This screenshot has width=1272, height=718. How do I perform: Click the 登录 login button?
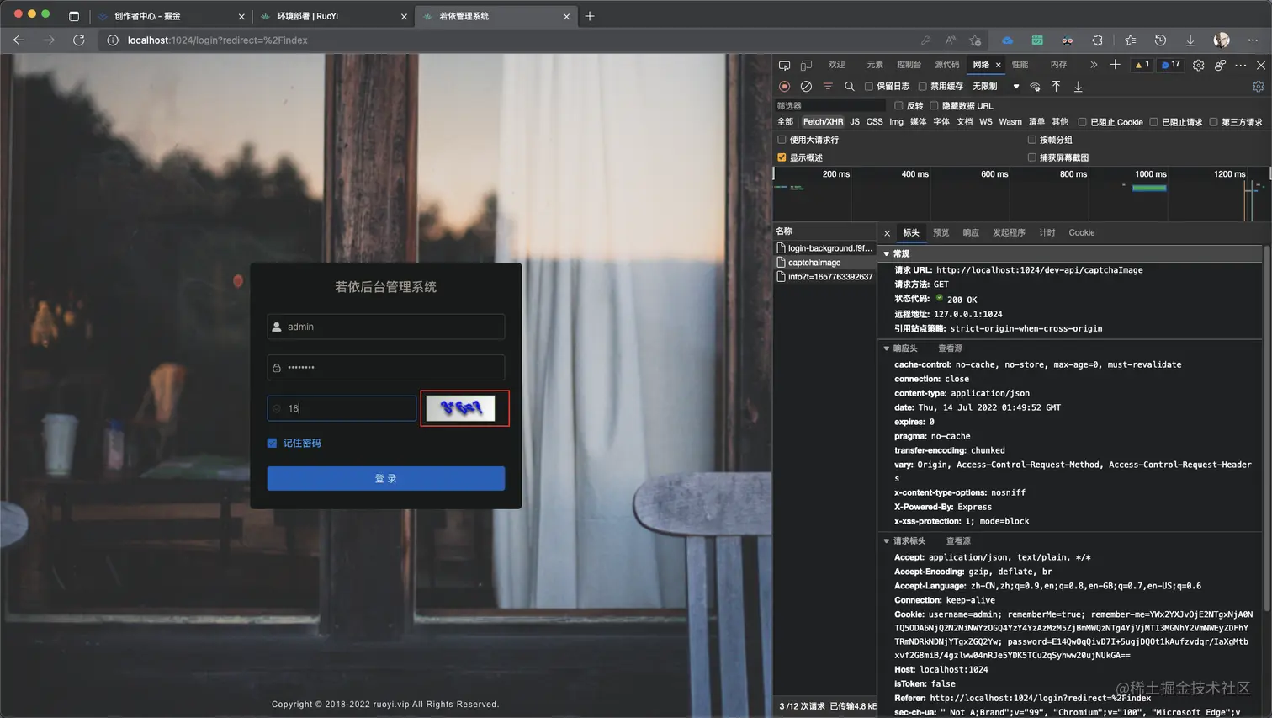click(386, 478)
